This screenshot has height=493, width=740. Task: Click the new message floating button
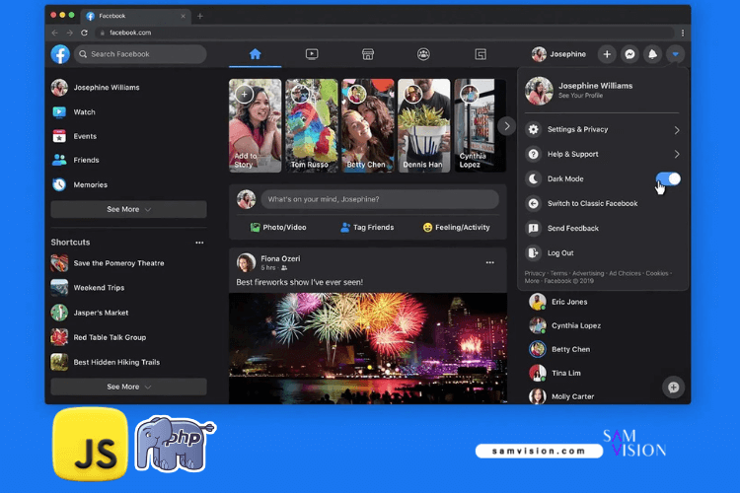pos(674,387)
